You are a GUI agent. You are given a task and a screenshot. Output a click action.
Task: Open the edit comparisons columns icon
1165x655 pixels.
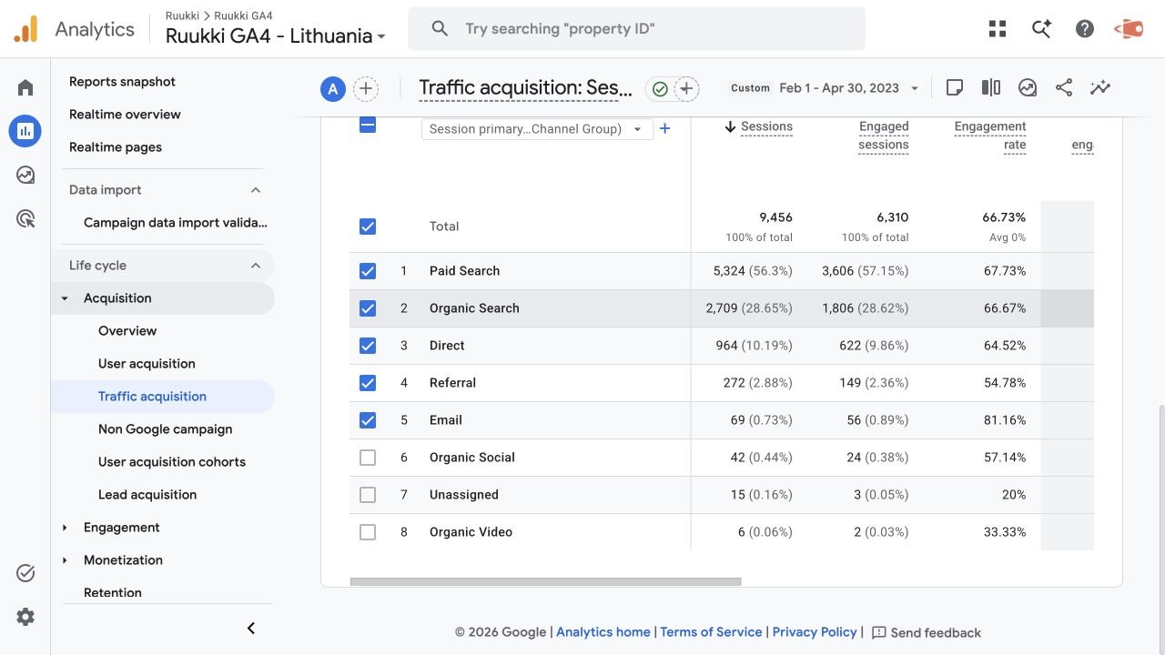[991, 87]
